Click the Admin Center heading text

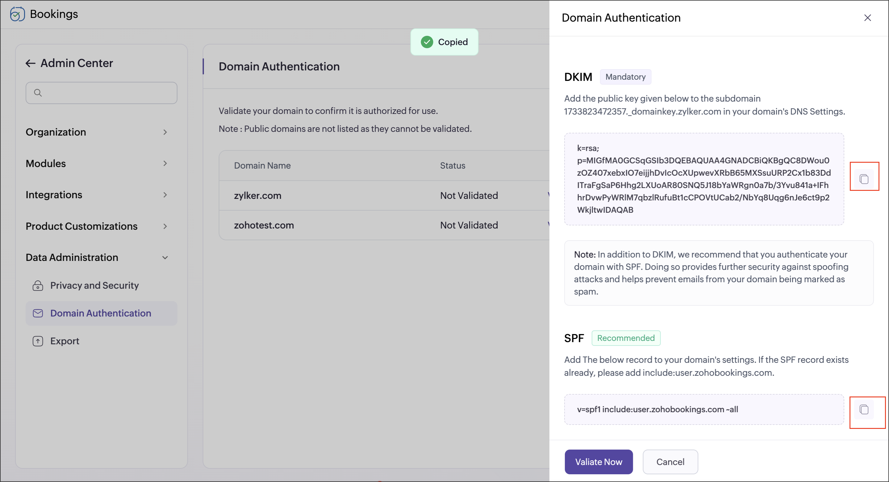coord(77,63)
